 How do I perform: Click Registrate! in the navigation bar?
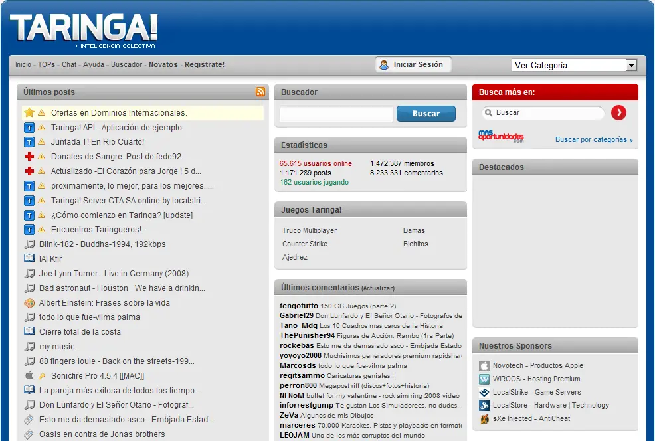coord(205,64)
